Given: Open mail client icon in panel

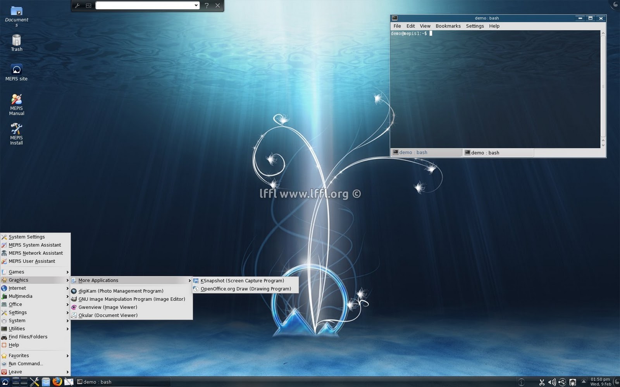Looking at the screenshot, I should point(69,382).
